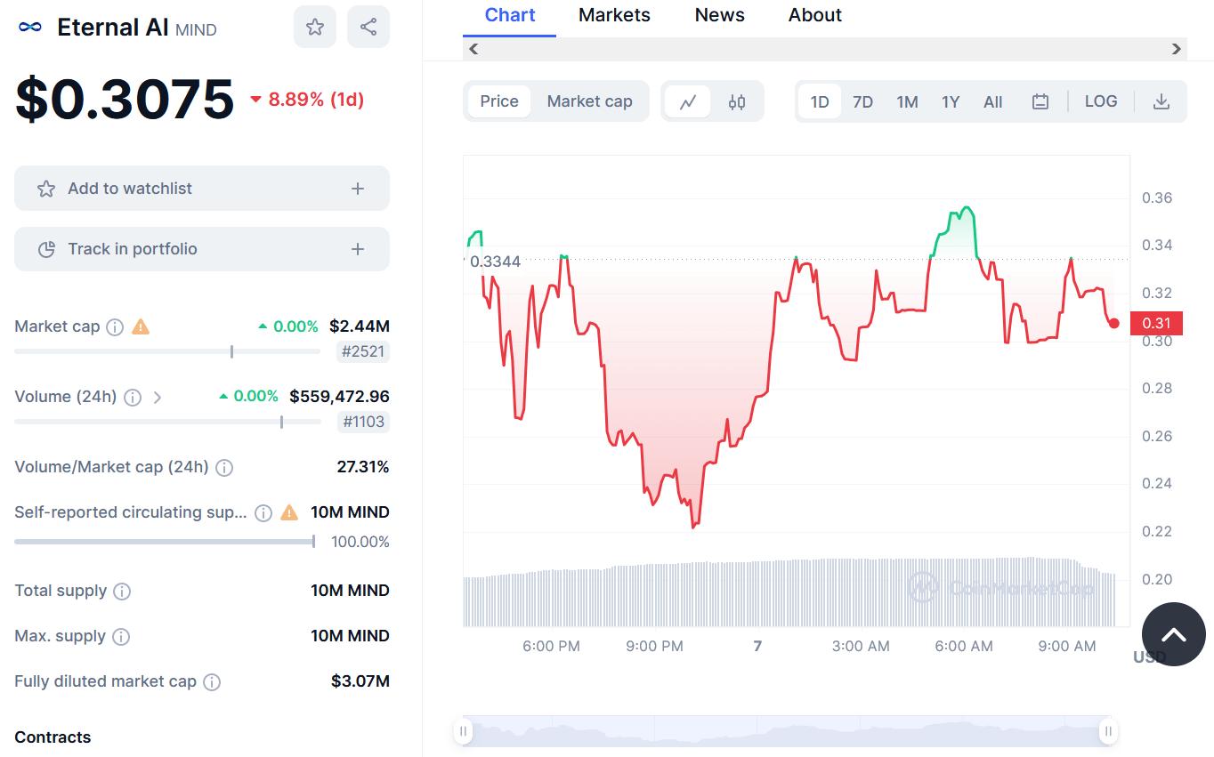Image resolution: width=1214 pixels, height=757 pixels.
Task: Select Price chart mode
Action: pos(499,101)
